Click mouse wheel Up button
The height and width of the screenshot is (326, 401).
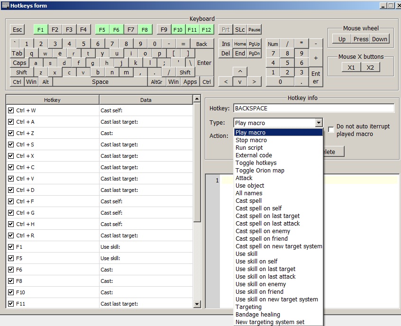pos(342,39)
